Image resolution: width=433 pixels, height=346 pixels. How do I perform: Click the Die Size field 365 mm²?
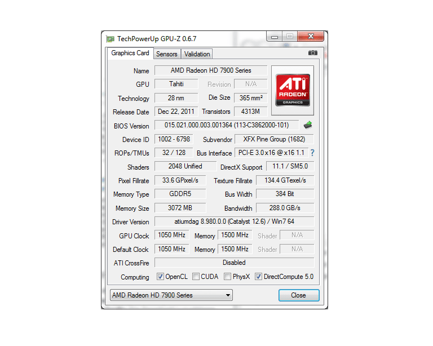click(x=251, y=98)
